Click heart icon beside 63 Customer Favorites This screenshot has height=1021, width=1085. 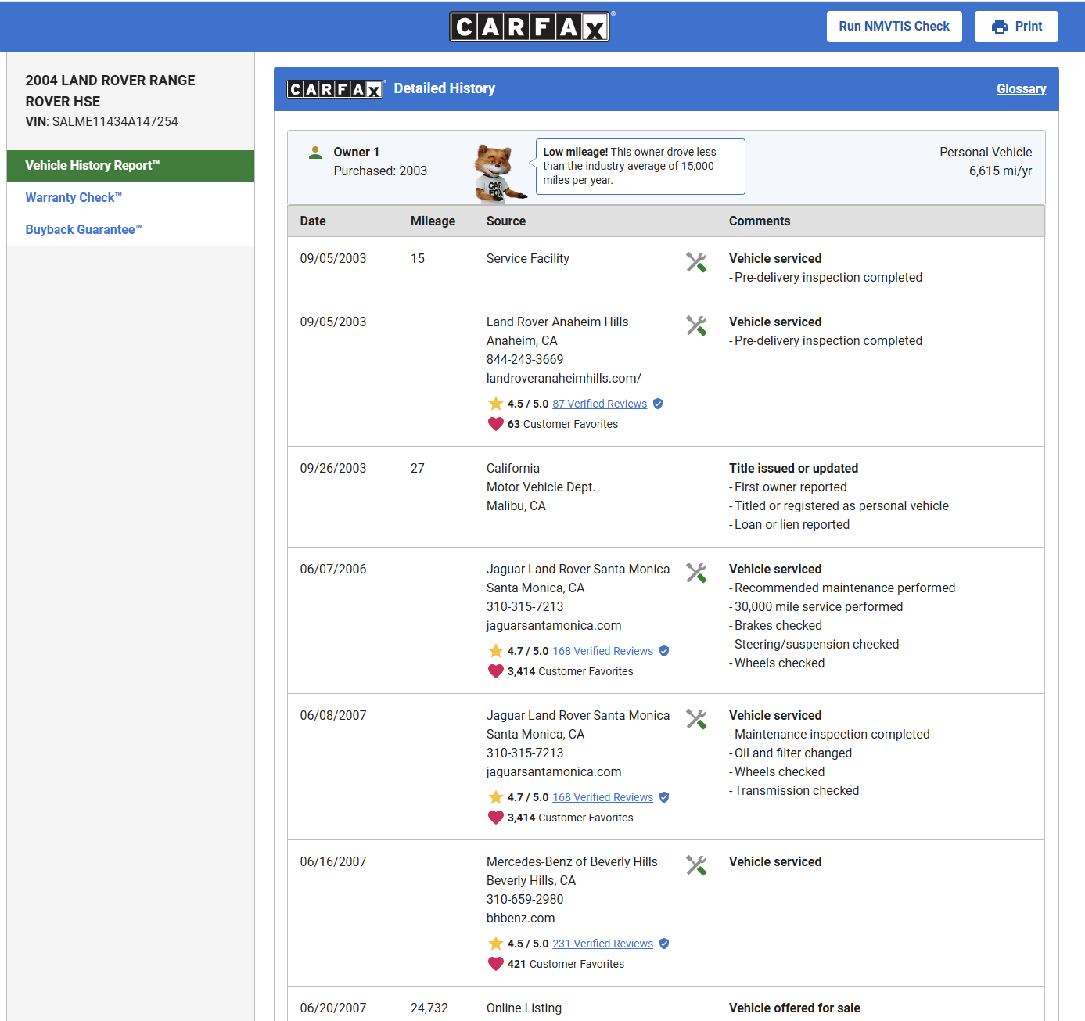pyautogui.click(x=495, y=424)
